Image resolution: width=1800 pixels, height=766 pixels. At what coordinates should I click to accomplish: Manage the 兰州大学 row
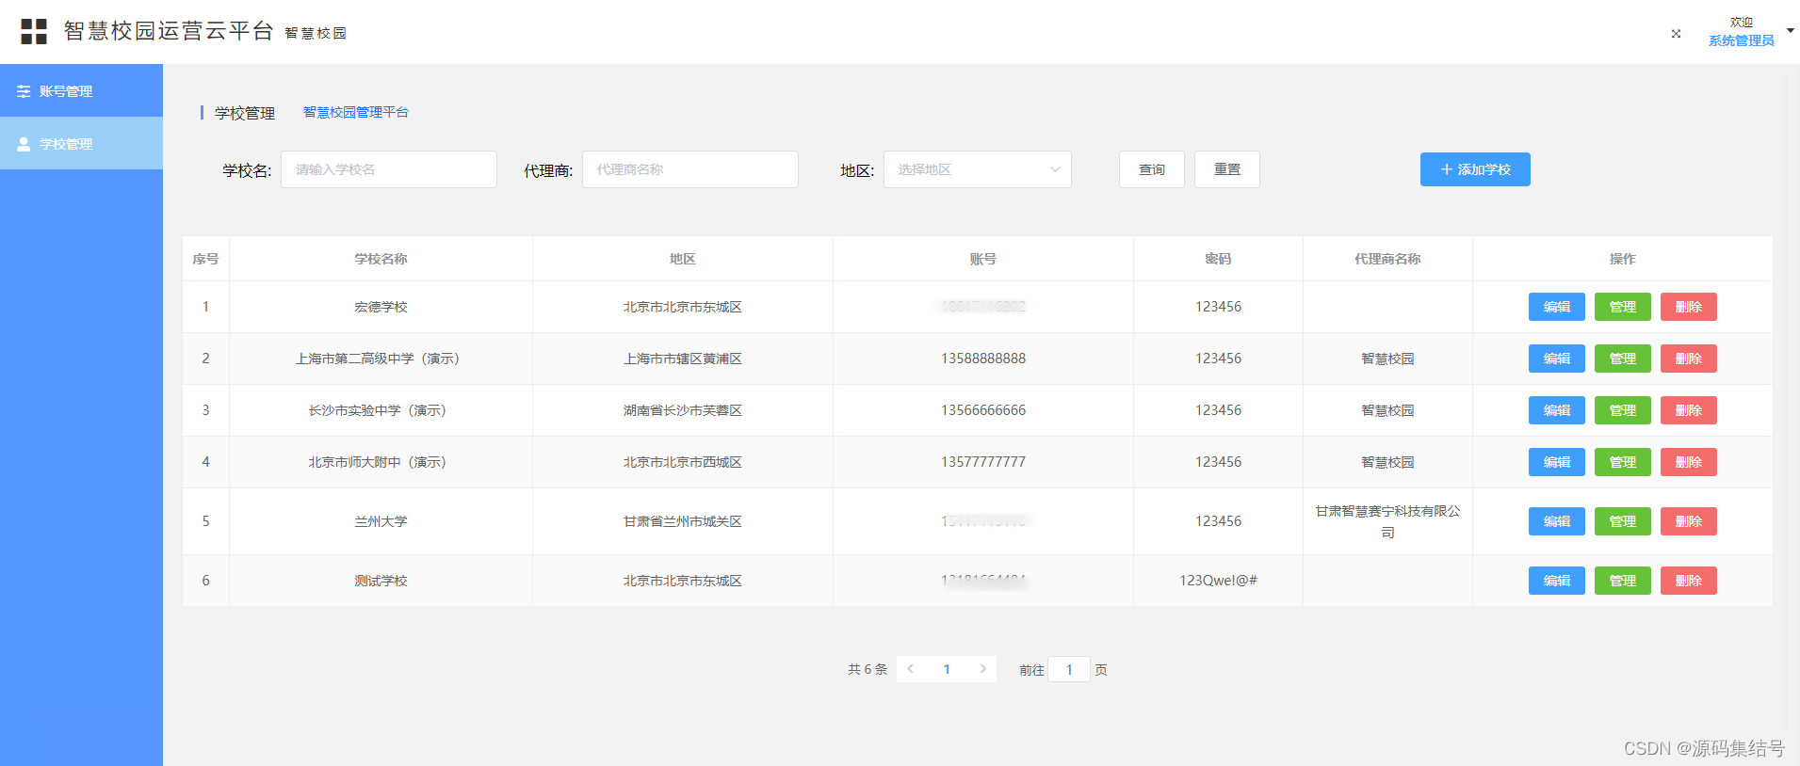(1623, 521)
